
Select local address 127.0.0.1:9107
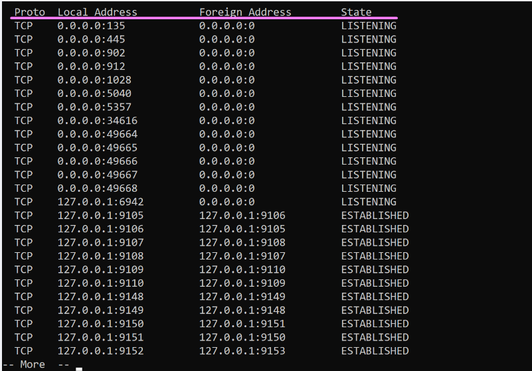tap(100, 243)
